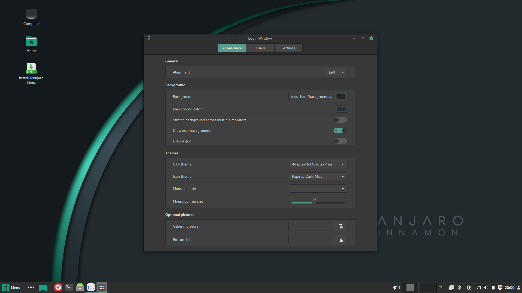
Task: Open the Login Window kebab menu
Action: tap(149, 38)
